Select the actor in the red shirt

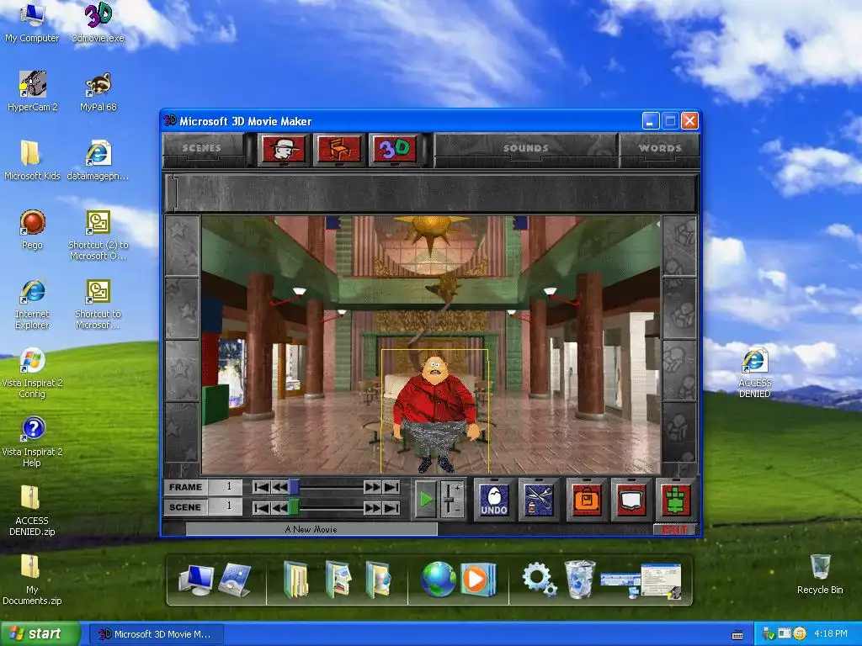pos(435,412)
